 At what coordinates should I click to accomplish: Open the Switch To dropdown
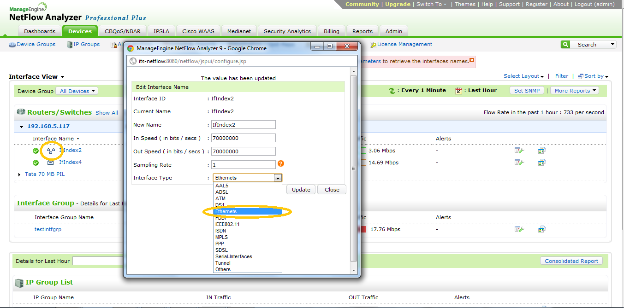[431, 4]
